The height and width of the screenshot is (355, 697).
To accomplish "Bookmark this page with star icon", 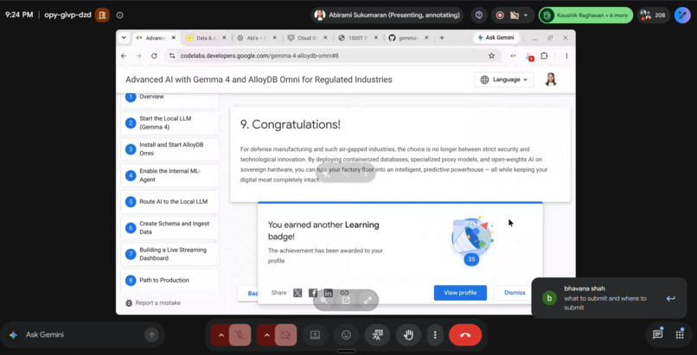I will tap(491, 56).
